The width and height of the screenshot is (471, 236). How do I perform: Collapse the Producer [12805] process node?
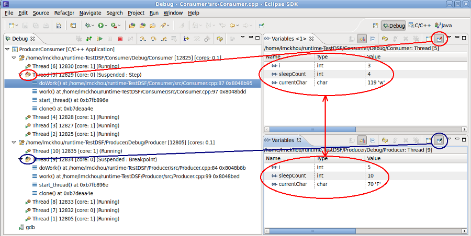click(x=14, y=143)
